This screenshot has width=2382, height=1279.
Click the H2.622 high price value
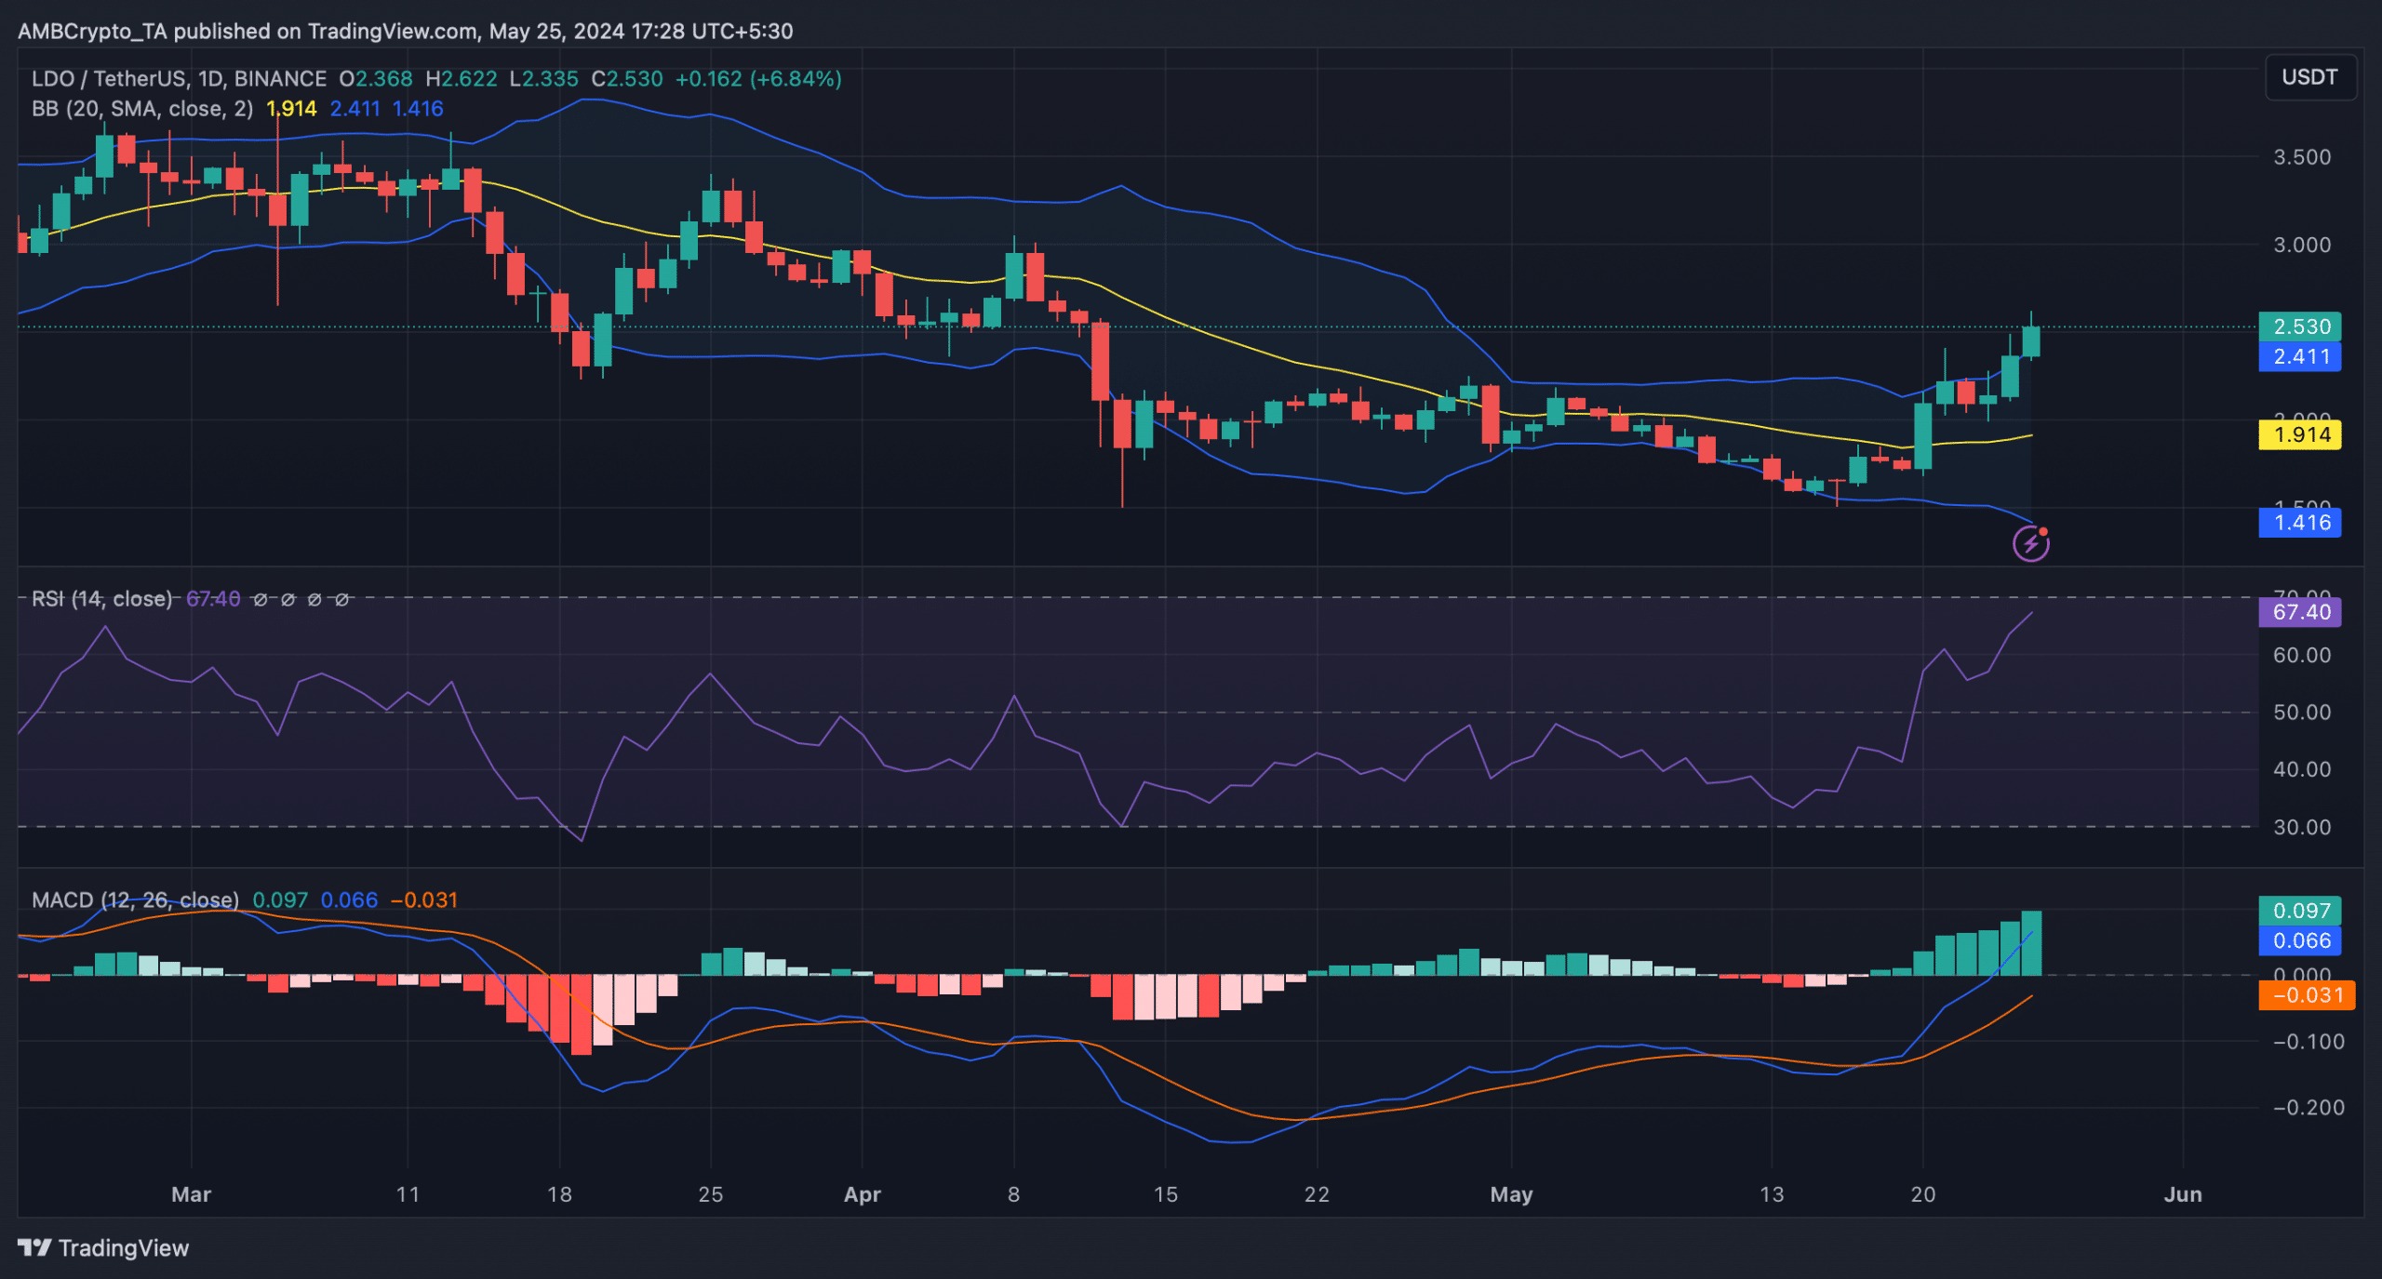462,79
